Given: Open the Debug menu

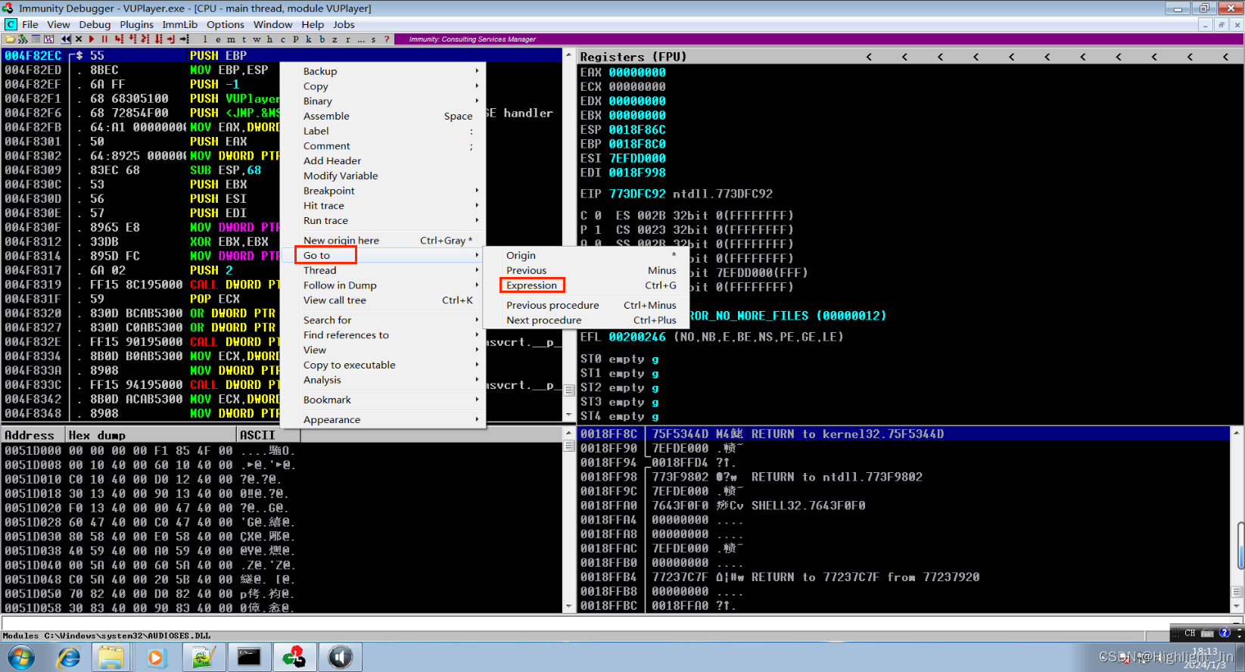Looking at the screenshot, I should pos(95,24).
